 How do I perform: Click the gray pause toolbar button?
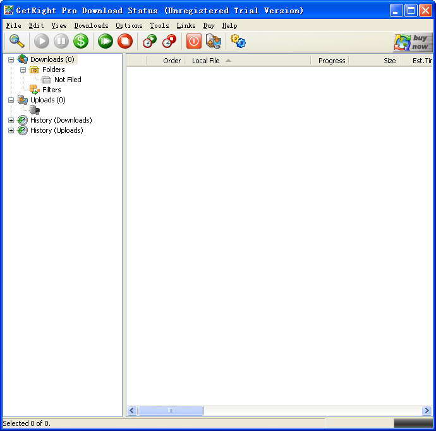[x=61, y=42]
